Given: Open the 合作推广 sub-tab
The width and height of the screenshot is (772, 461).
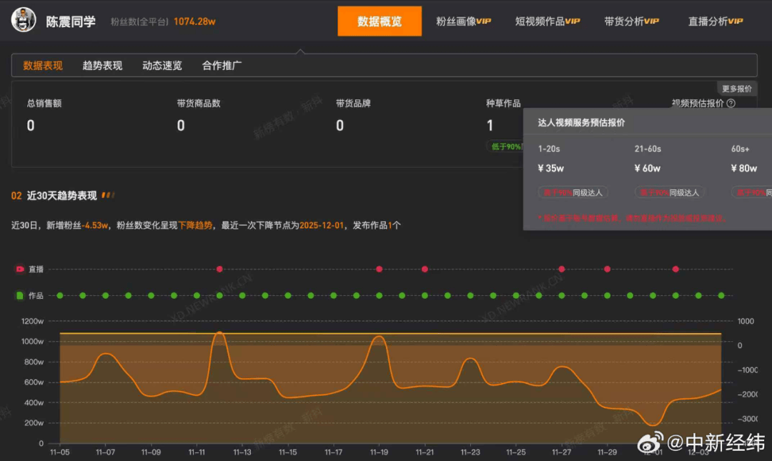Looking at the screenshot, I should tap(222, 66).
